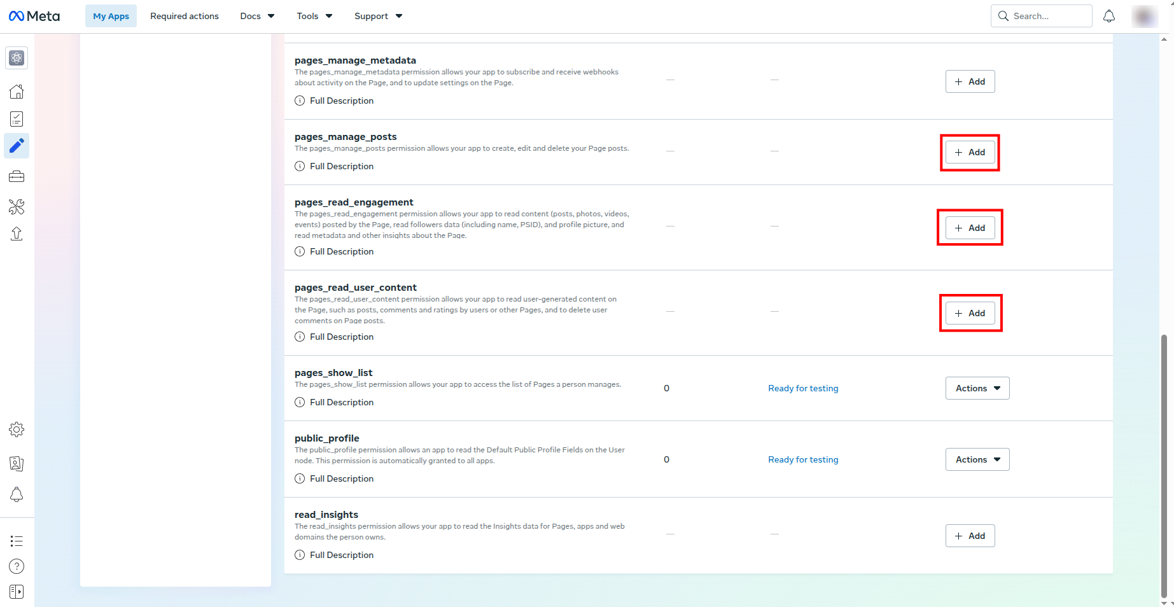Click the public_profile permission title

pyautogui.click(x=327, y=438)
